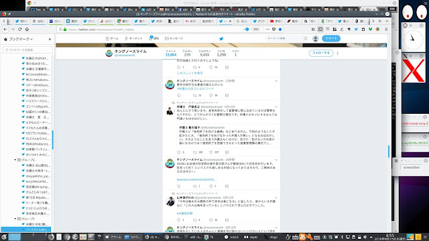Toggle the sidebar button in toolbar
This screenshot has width=429, height=241.
(x=320, y=29)
